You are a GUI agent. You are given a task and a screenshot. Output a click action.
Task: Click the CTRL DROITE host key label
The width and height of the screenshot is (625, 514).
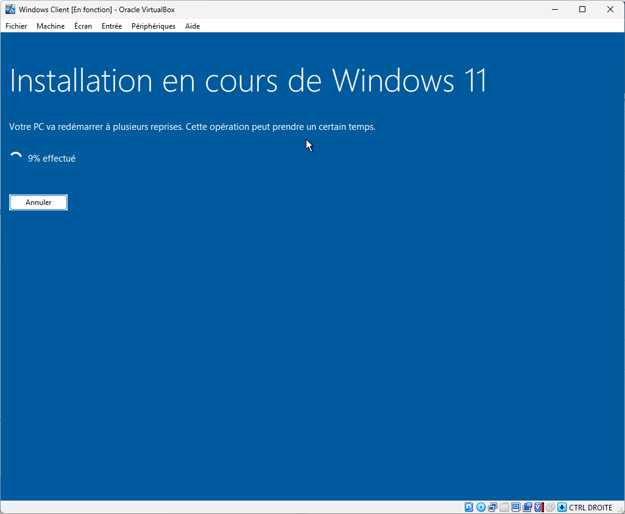(x=590, y=508)
